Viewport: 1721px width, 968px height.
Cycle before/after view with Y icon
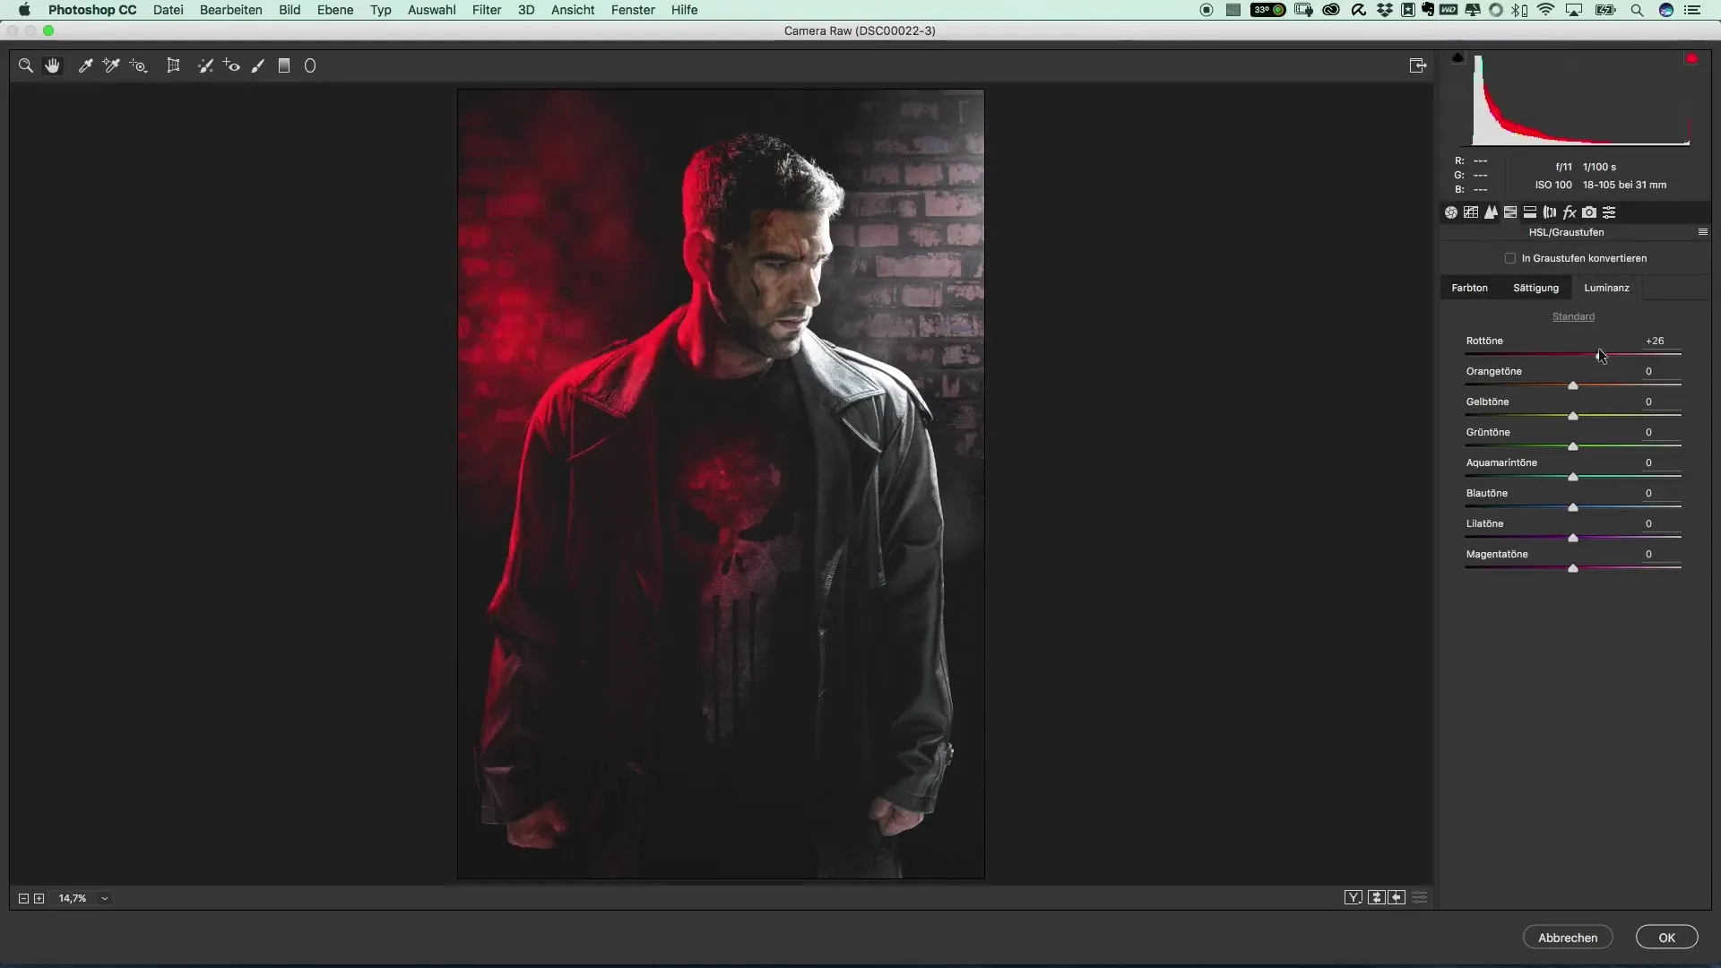click(1353, 897)
